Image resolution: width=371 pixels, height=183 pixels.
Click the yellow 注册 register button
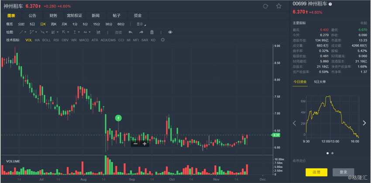point(316,172)
